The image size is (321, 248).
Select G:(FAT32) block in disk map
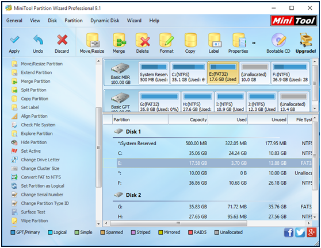tap(159, 102)
